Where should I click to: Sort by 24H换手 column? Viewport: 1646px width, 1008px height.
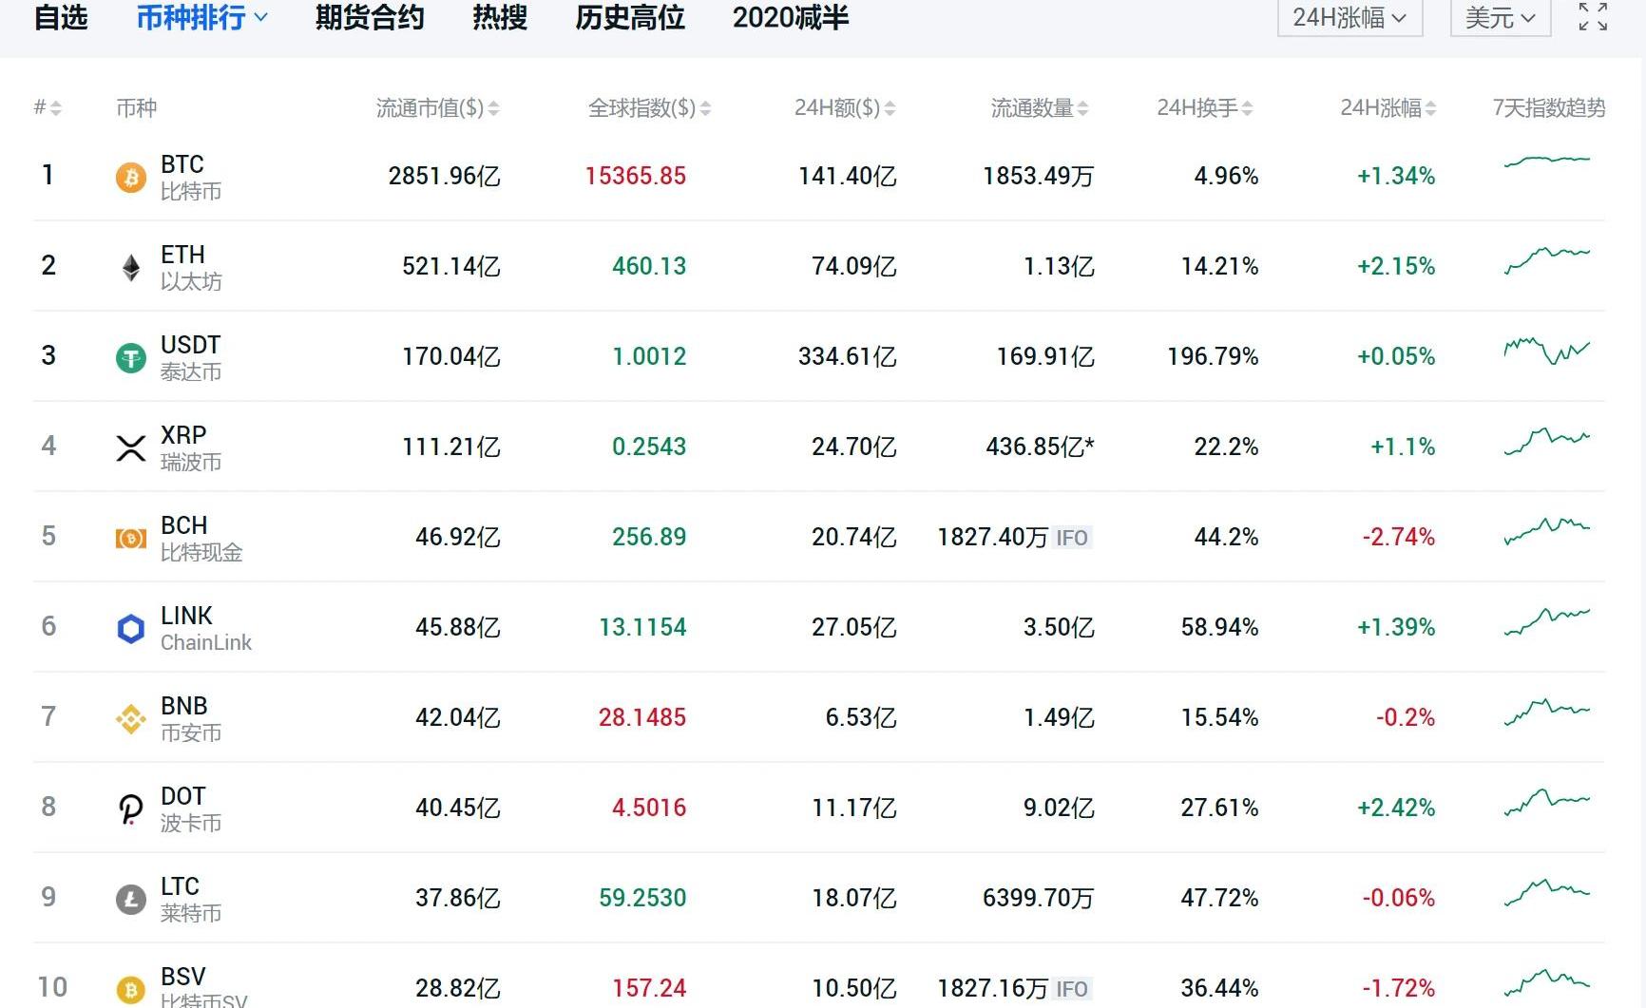point(1205,108)
